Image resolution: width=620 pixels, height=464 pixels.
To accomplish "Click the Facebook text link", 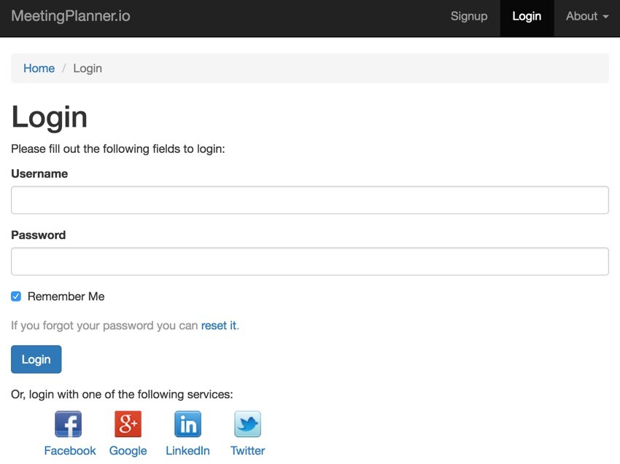I will pos(70,451).
